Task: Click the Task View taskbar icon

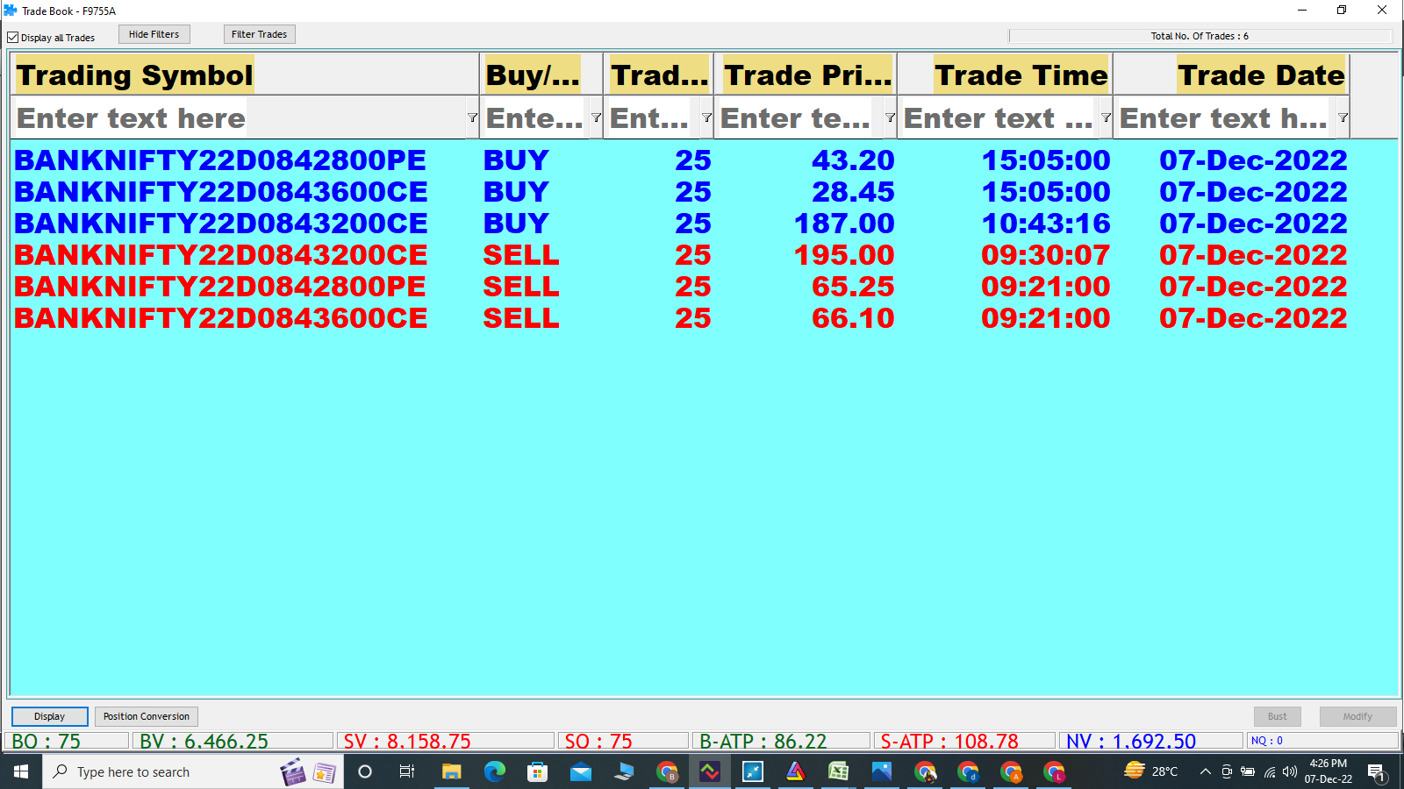Action: pyautogui.click(x=407, y=771)
